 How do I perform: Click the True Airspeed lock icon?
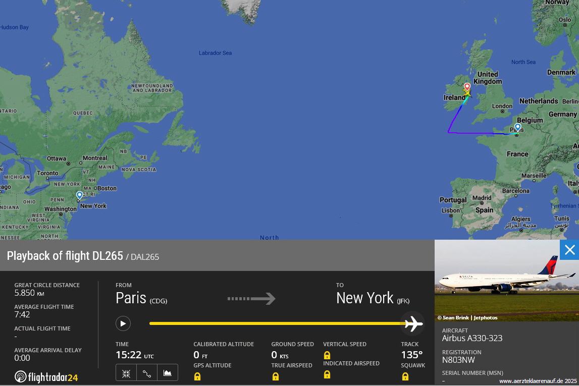click(x=276, y=376)
